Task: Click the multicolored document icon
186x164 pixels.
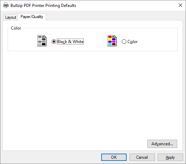Action: 112,41
